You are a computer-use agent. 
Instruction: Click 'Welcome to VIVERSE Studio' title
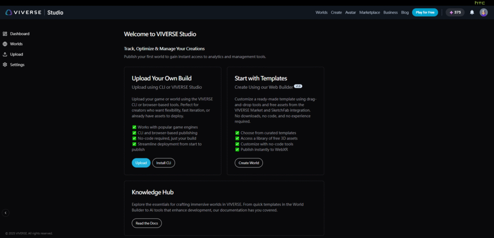[160, 34]
